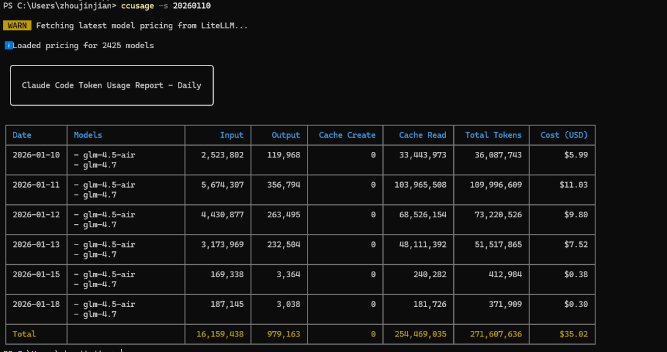Click the Models column header
This screenshot has height=352, width=667.
click(88, 135)
